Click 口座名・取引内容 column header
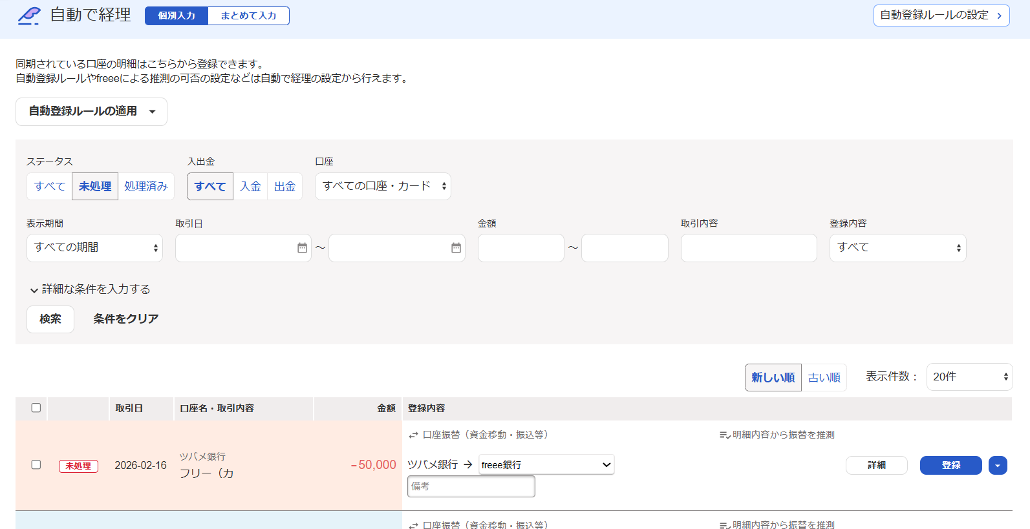 (x=217, y=408)
